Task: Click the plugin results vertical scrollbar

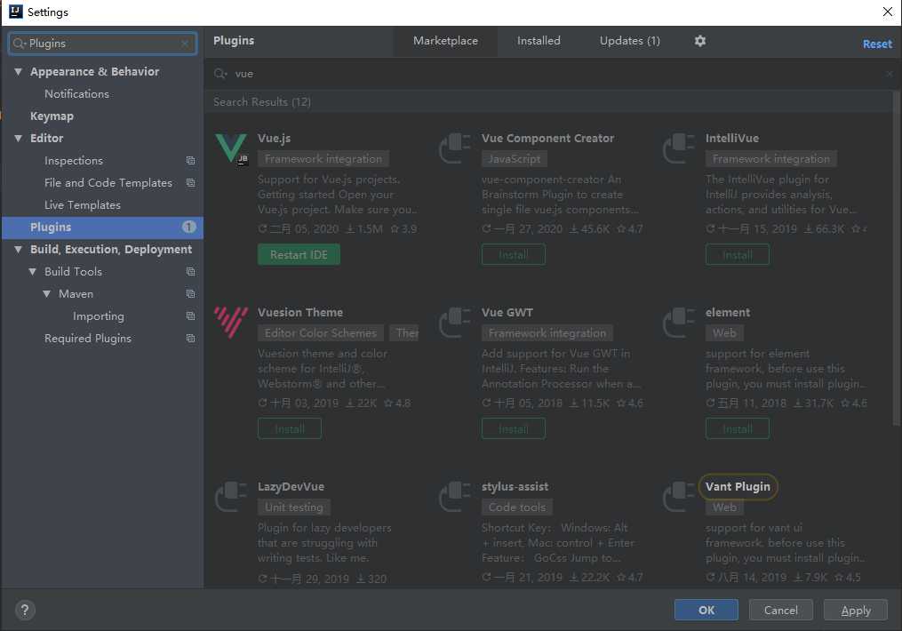Action: click(896, 258)
